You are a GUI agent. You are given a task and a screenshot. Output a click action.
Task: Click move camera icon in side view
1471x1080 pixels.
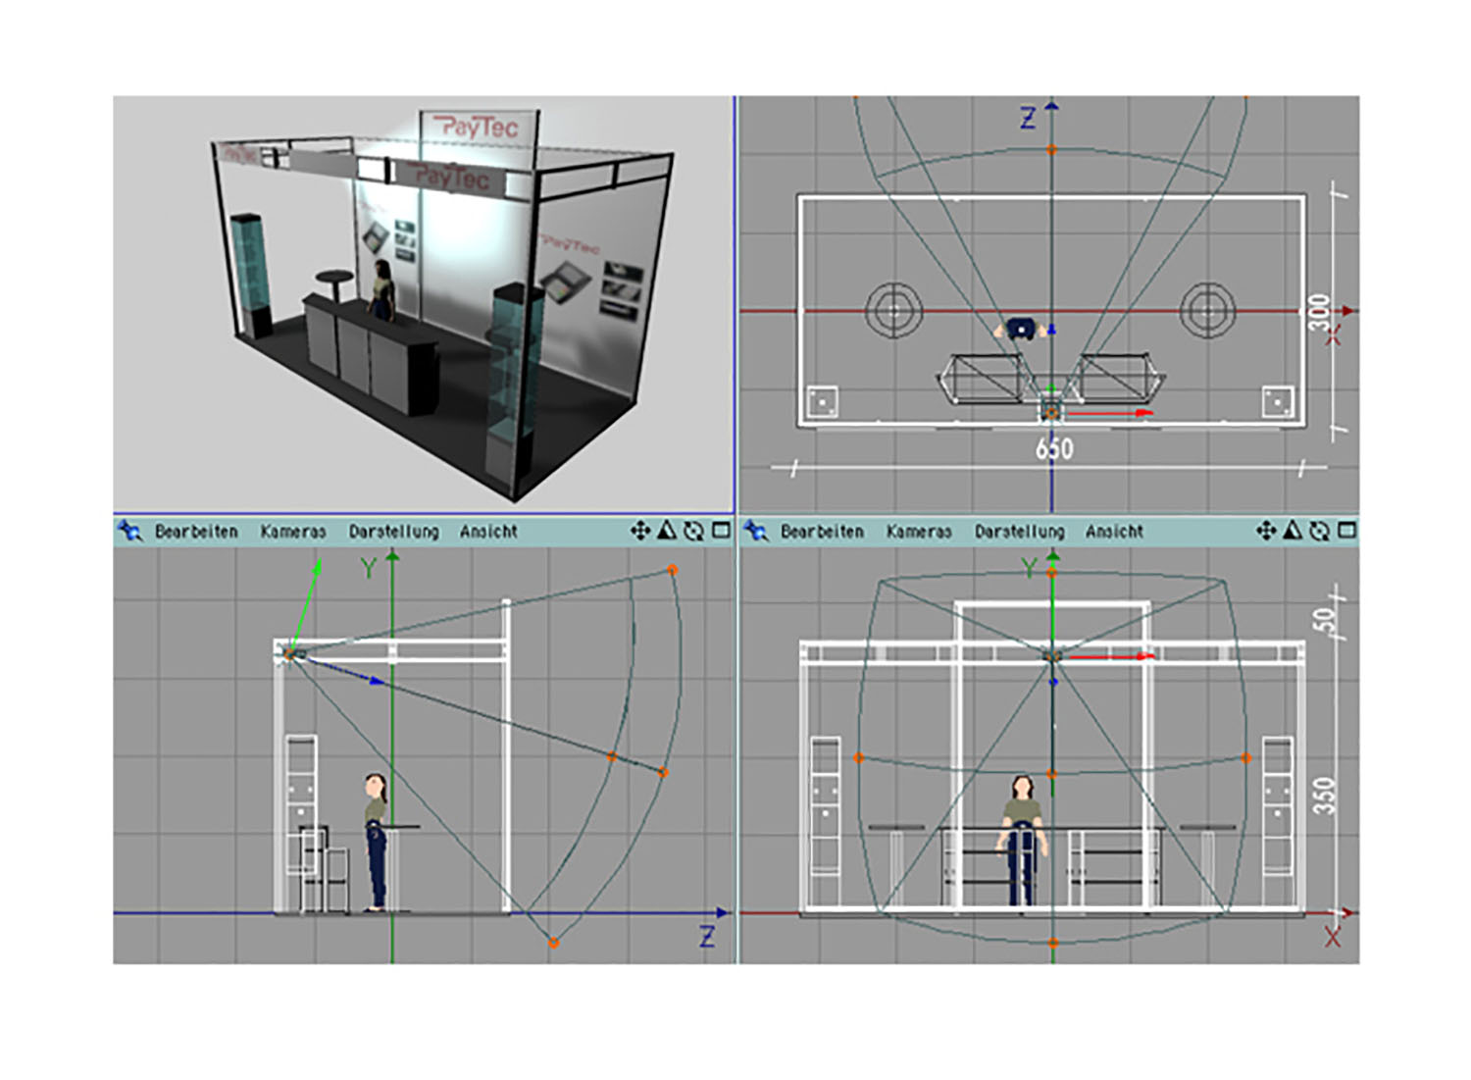640,531
